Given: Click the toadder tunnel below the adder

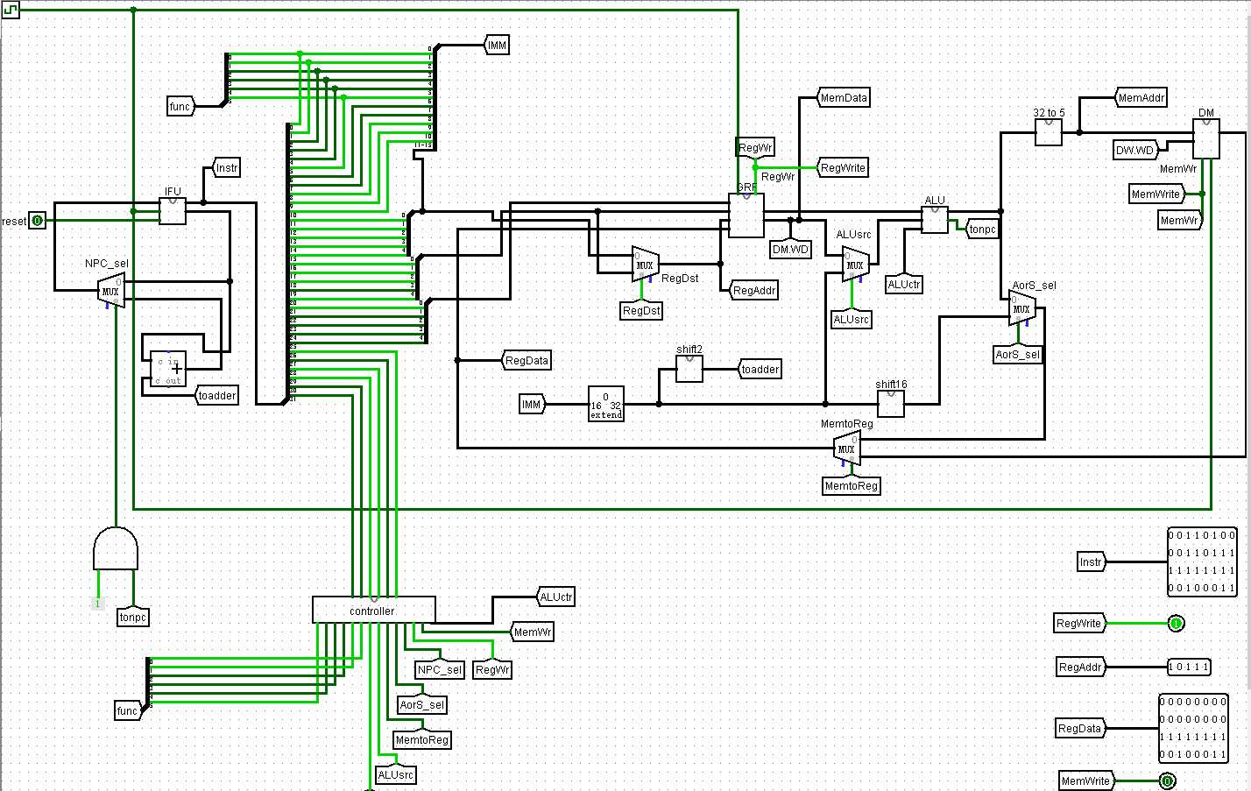Looking at the screenshot, I should click(216, 396).
